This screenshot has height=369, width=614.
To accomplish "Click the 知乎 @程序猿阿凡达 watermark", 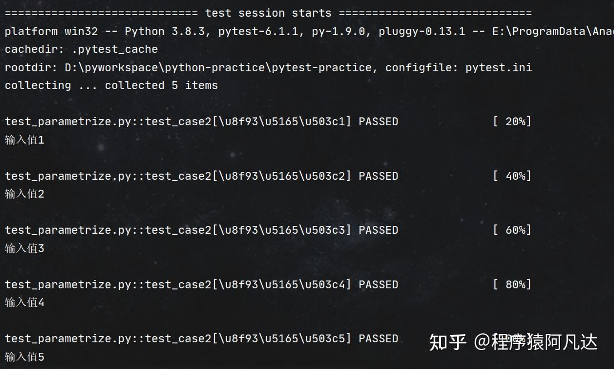I will click(513, 342).
